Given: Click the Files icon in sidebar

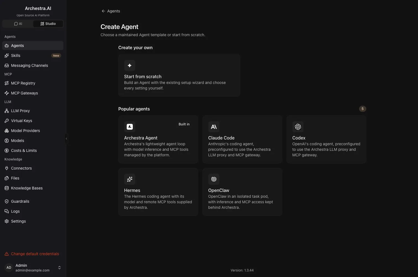Looking at the screenshot, I should [x=7, y=178].
